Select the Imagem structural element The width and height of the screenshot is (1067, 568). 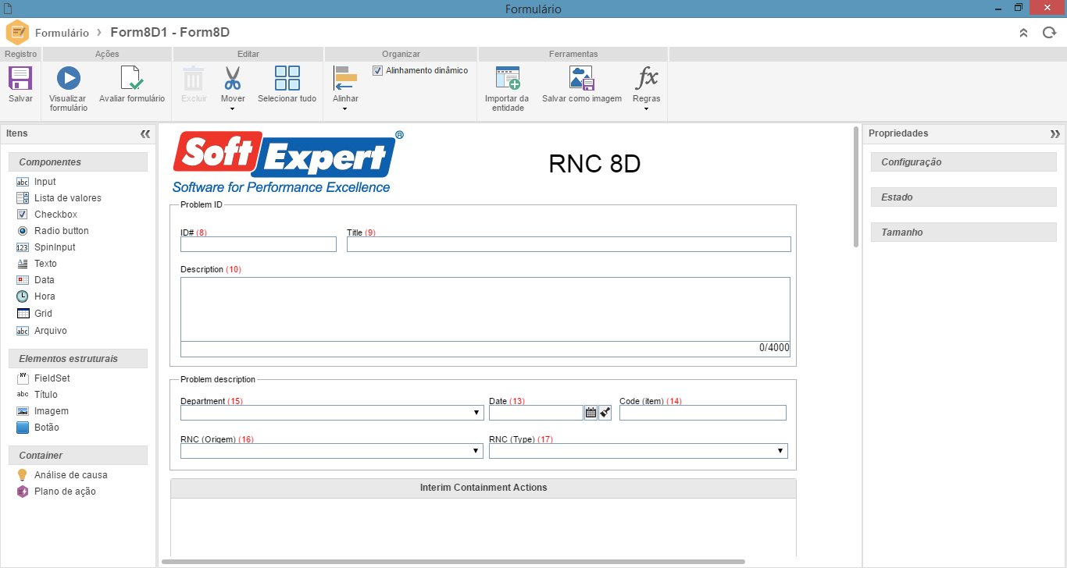[x=42, y=411]
